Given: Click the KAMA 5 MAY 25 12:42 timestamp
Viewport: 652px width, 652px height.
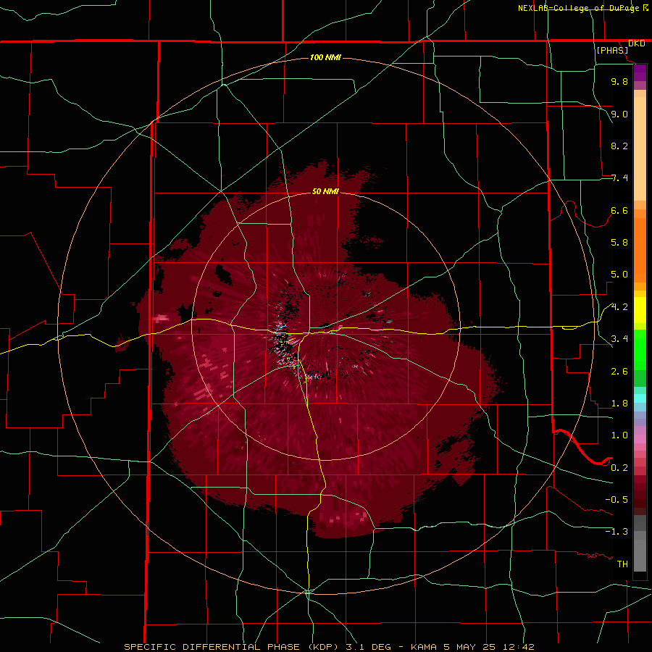Looking at the screenshot, I should [472, 647].
